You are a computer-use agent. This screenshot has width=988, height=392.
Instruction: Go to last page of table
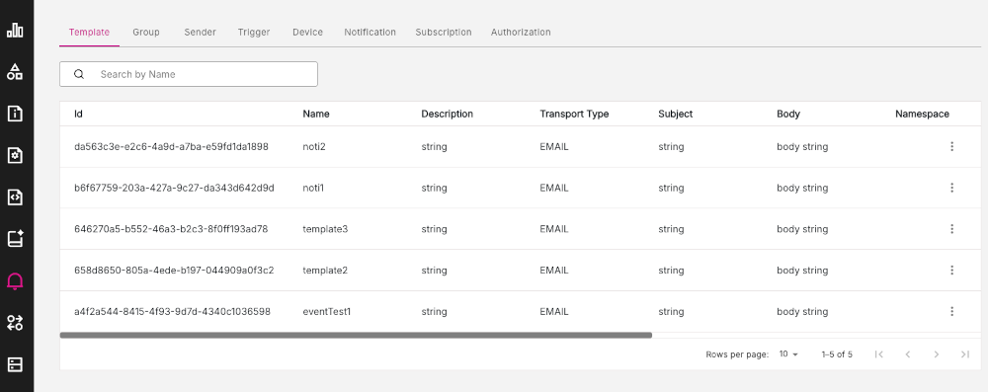point(964,354)
